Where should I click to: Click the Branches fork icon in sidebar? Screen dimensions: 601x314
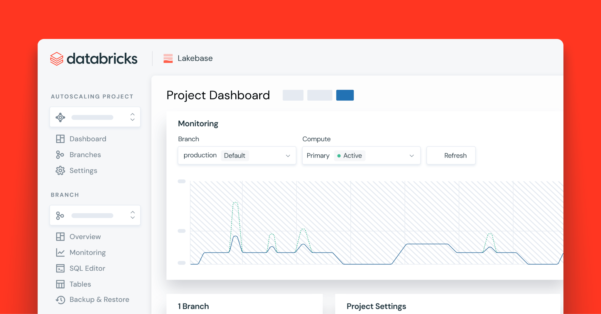pos(60,155)
